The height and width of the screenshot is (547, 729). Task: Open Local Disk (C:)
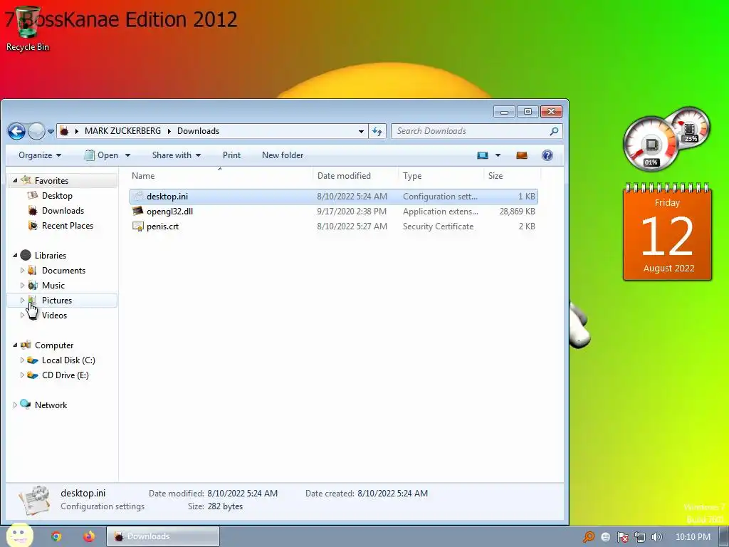(x=68, y=360)
